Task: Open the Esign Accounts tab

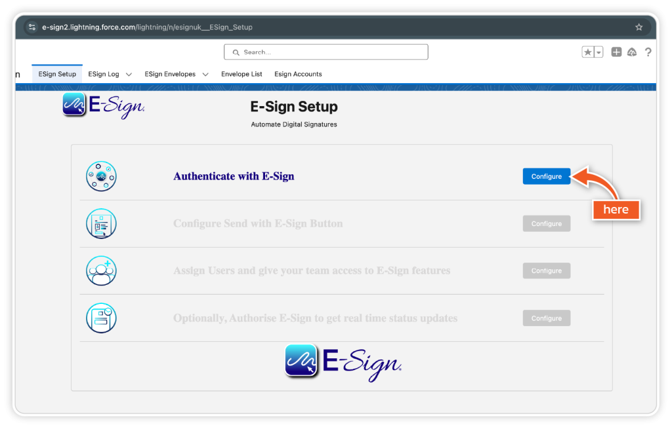Action: 298,75
